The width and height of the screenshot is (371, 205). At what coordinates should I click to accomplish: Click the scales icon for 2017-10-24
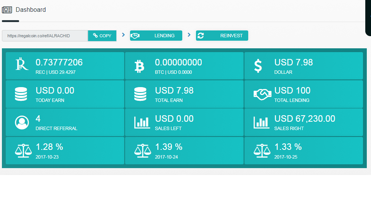[143, 151]
